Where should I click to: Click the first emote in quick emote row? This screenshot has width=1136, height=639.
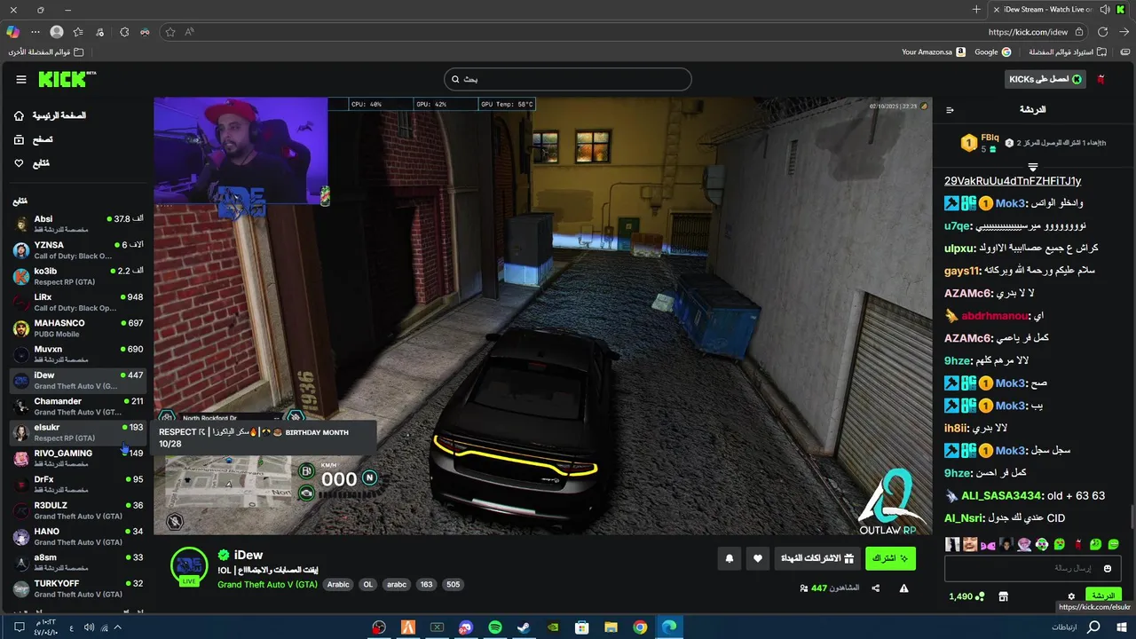952,544
